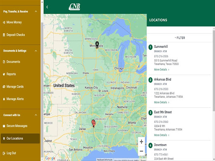Click the back arrow in header
Viewport: 215px width, 161px height.
pos(47,7)
